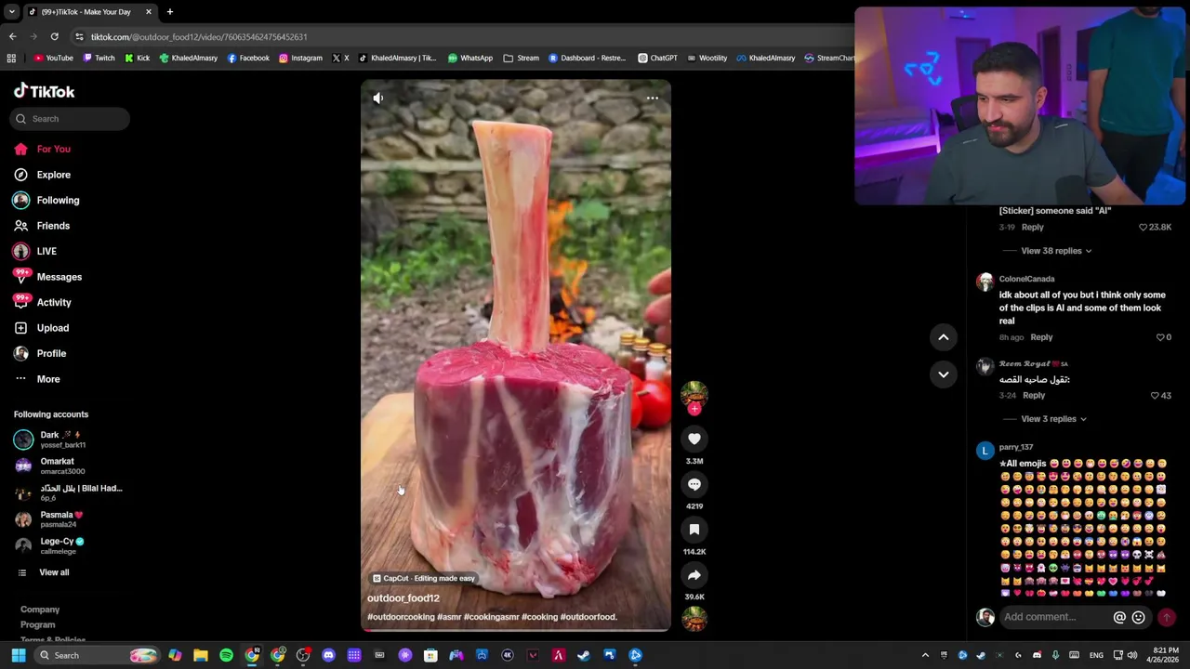
Task: Open Steam from the taskbar
Action: 584,655
